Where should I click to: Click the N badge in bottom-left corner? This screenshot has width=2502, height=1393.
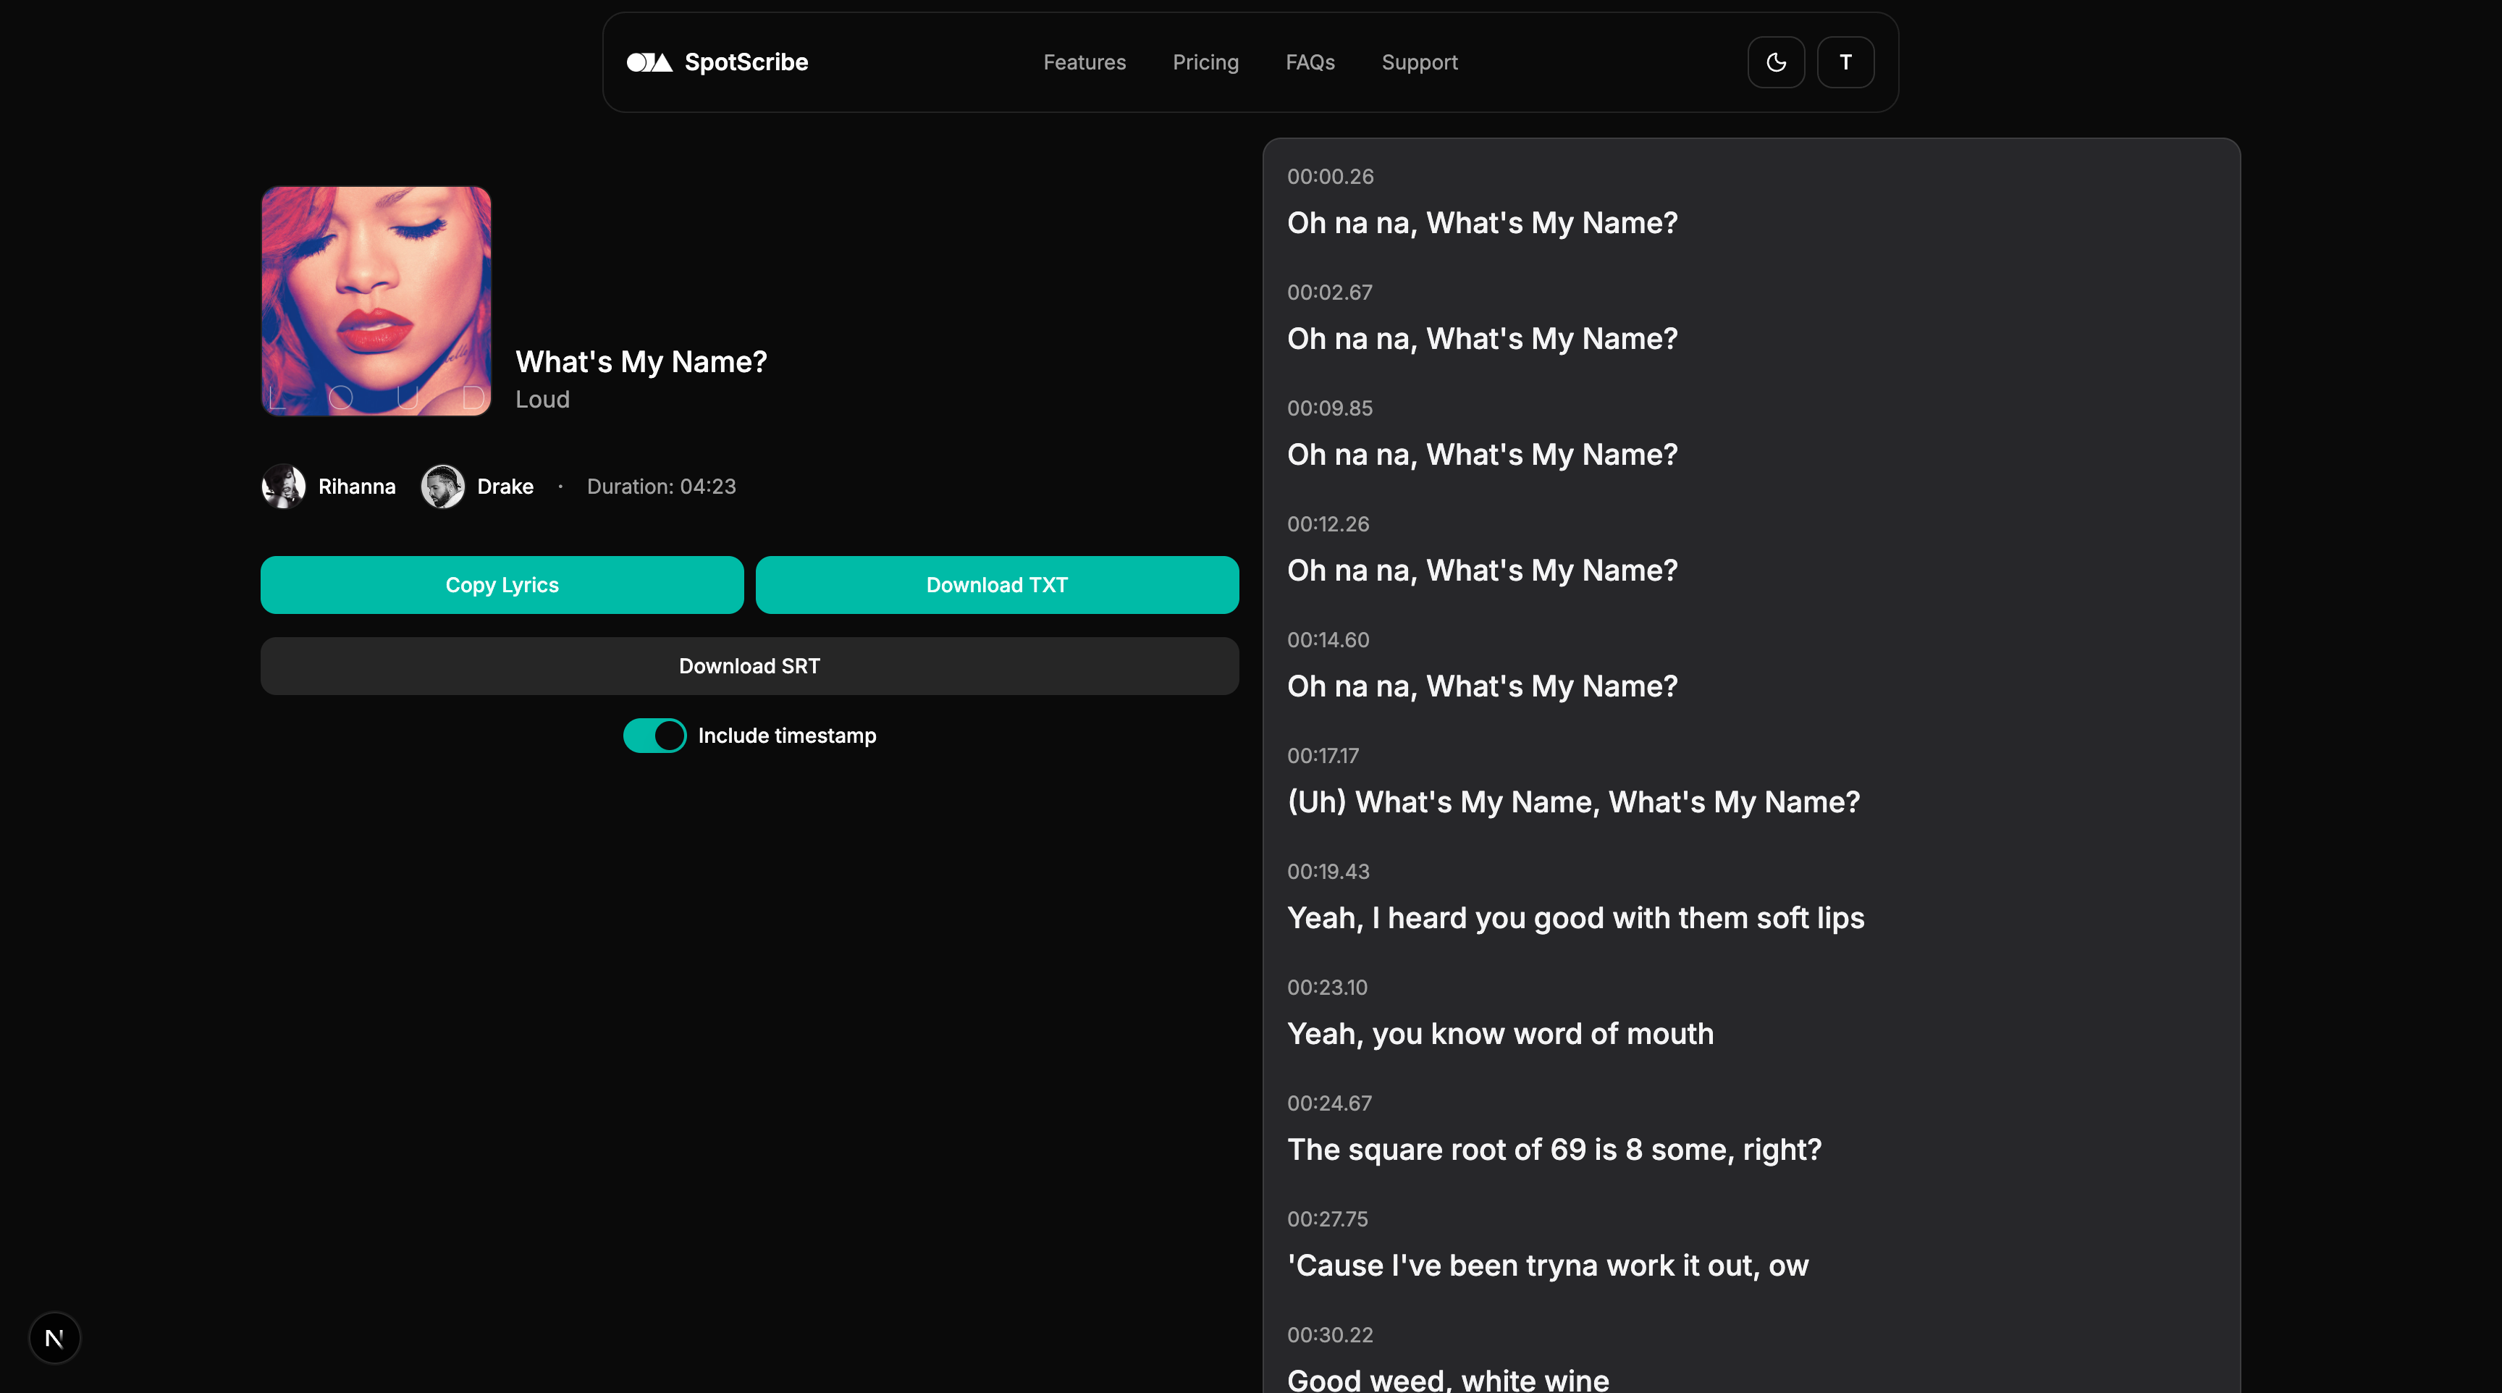coord(54,1338)
